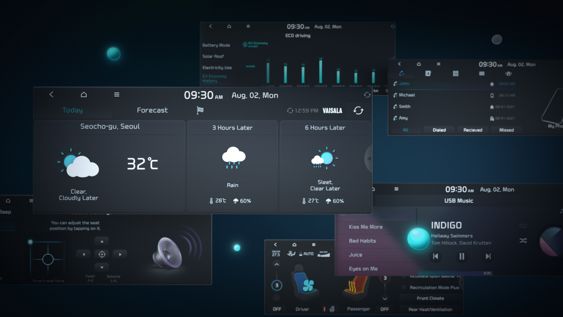Viewport: 563px width, 317px height.
Task: Toggle passenger seat OFF button
Action: [x=384, y=309]
